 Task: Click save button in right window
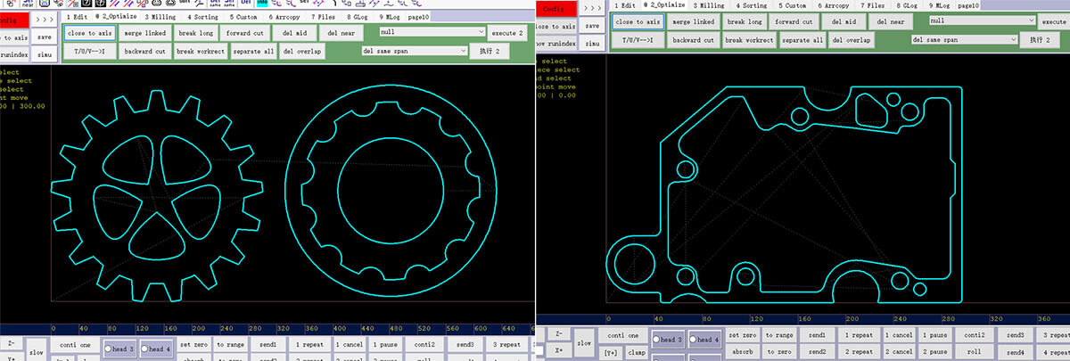pos(592,26)
